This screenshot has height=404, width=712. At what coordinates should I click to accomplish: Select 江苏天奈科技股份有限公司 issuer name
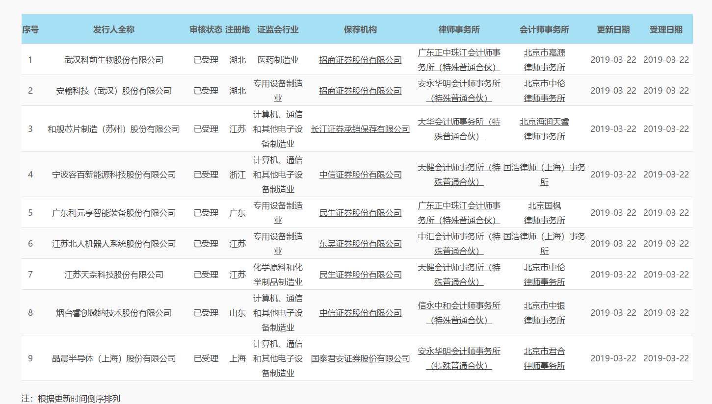pos(114,275)
